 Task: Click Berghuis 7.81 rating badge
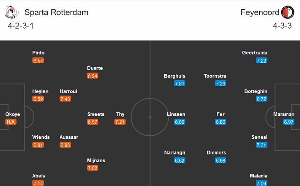(180, 84)
